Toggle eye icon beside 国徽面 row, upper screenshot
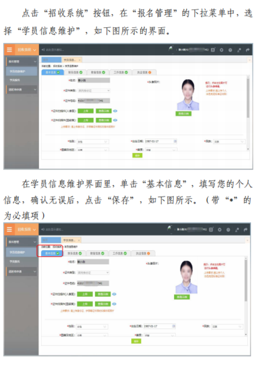Screen dimensions: 256x368 click(115, 120)
